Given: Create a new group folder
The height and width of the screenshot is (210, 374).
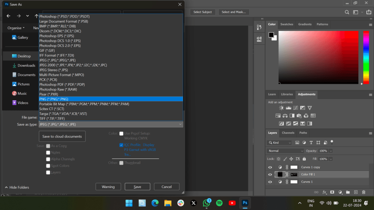Looking at the screenshot, I should coord(348,192).
